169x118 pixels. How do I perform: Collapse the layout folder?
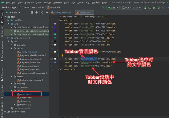point(11,48)
